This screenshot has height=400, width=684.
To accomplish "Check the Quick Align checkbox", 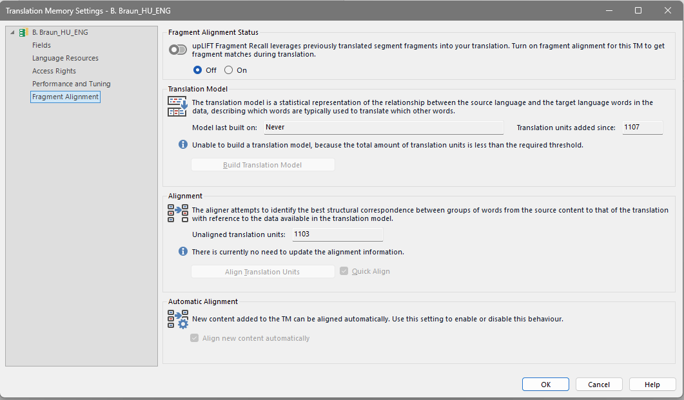I will pyautogui.click(x=344, y=271).
